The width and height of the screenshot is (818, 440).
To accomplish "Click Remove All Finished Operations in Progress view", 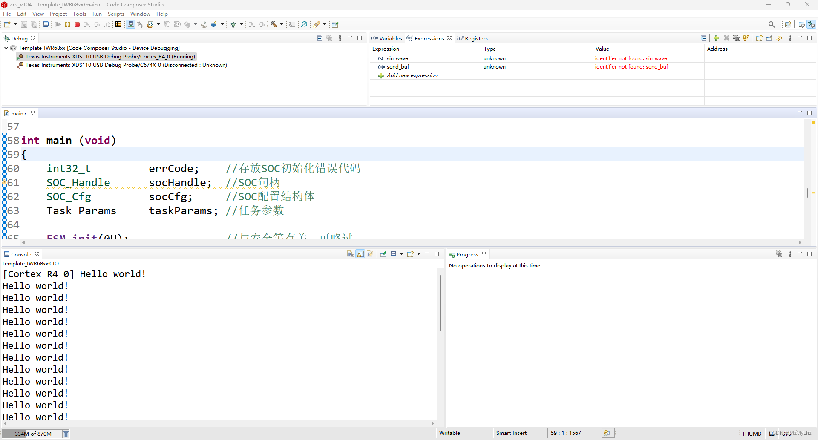I will [x=779, y=254].
